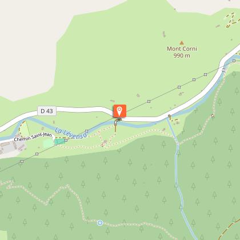The image size is (240, 240).
Task: Select the Mont Corni name label
Action: point(182,49)
